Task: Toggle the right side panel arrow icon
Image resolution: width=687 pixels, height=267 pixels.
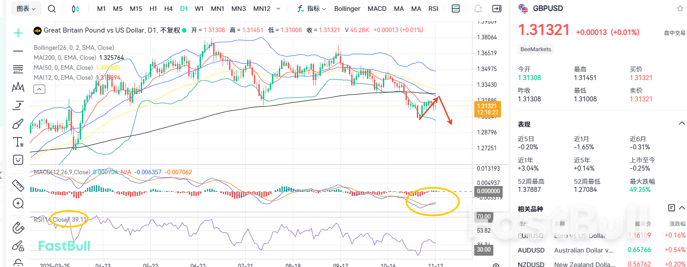Action: click(497, 9)
